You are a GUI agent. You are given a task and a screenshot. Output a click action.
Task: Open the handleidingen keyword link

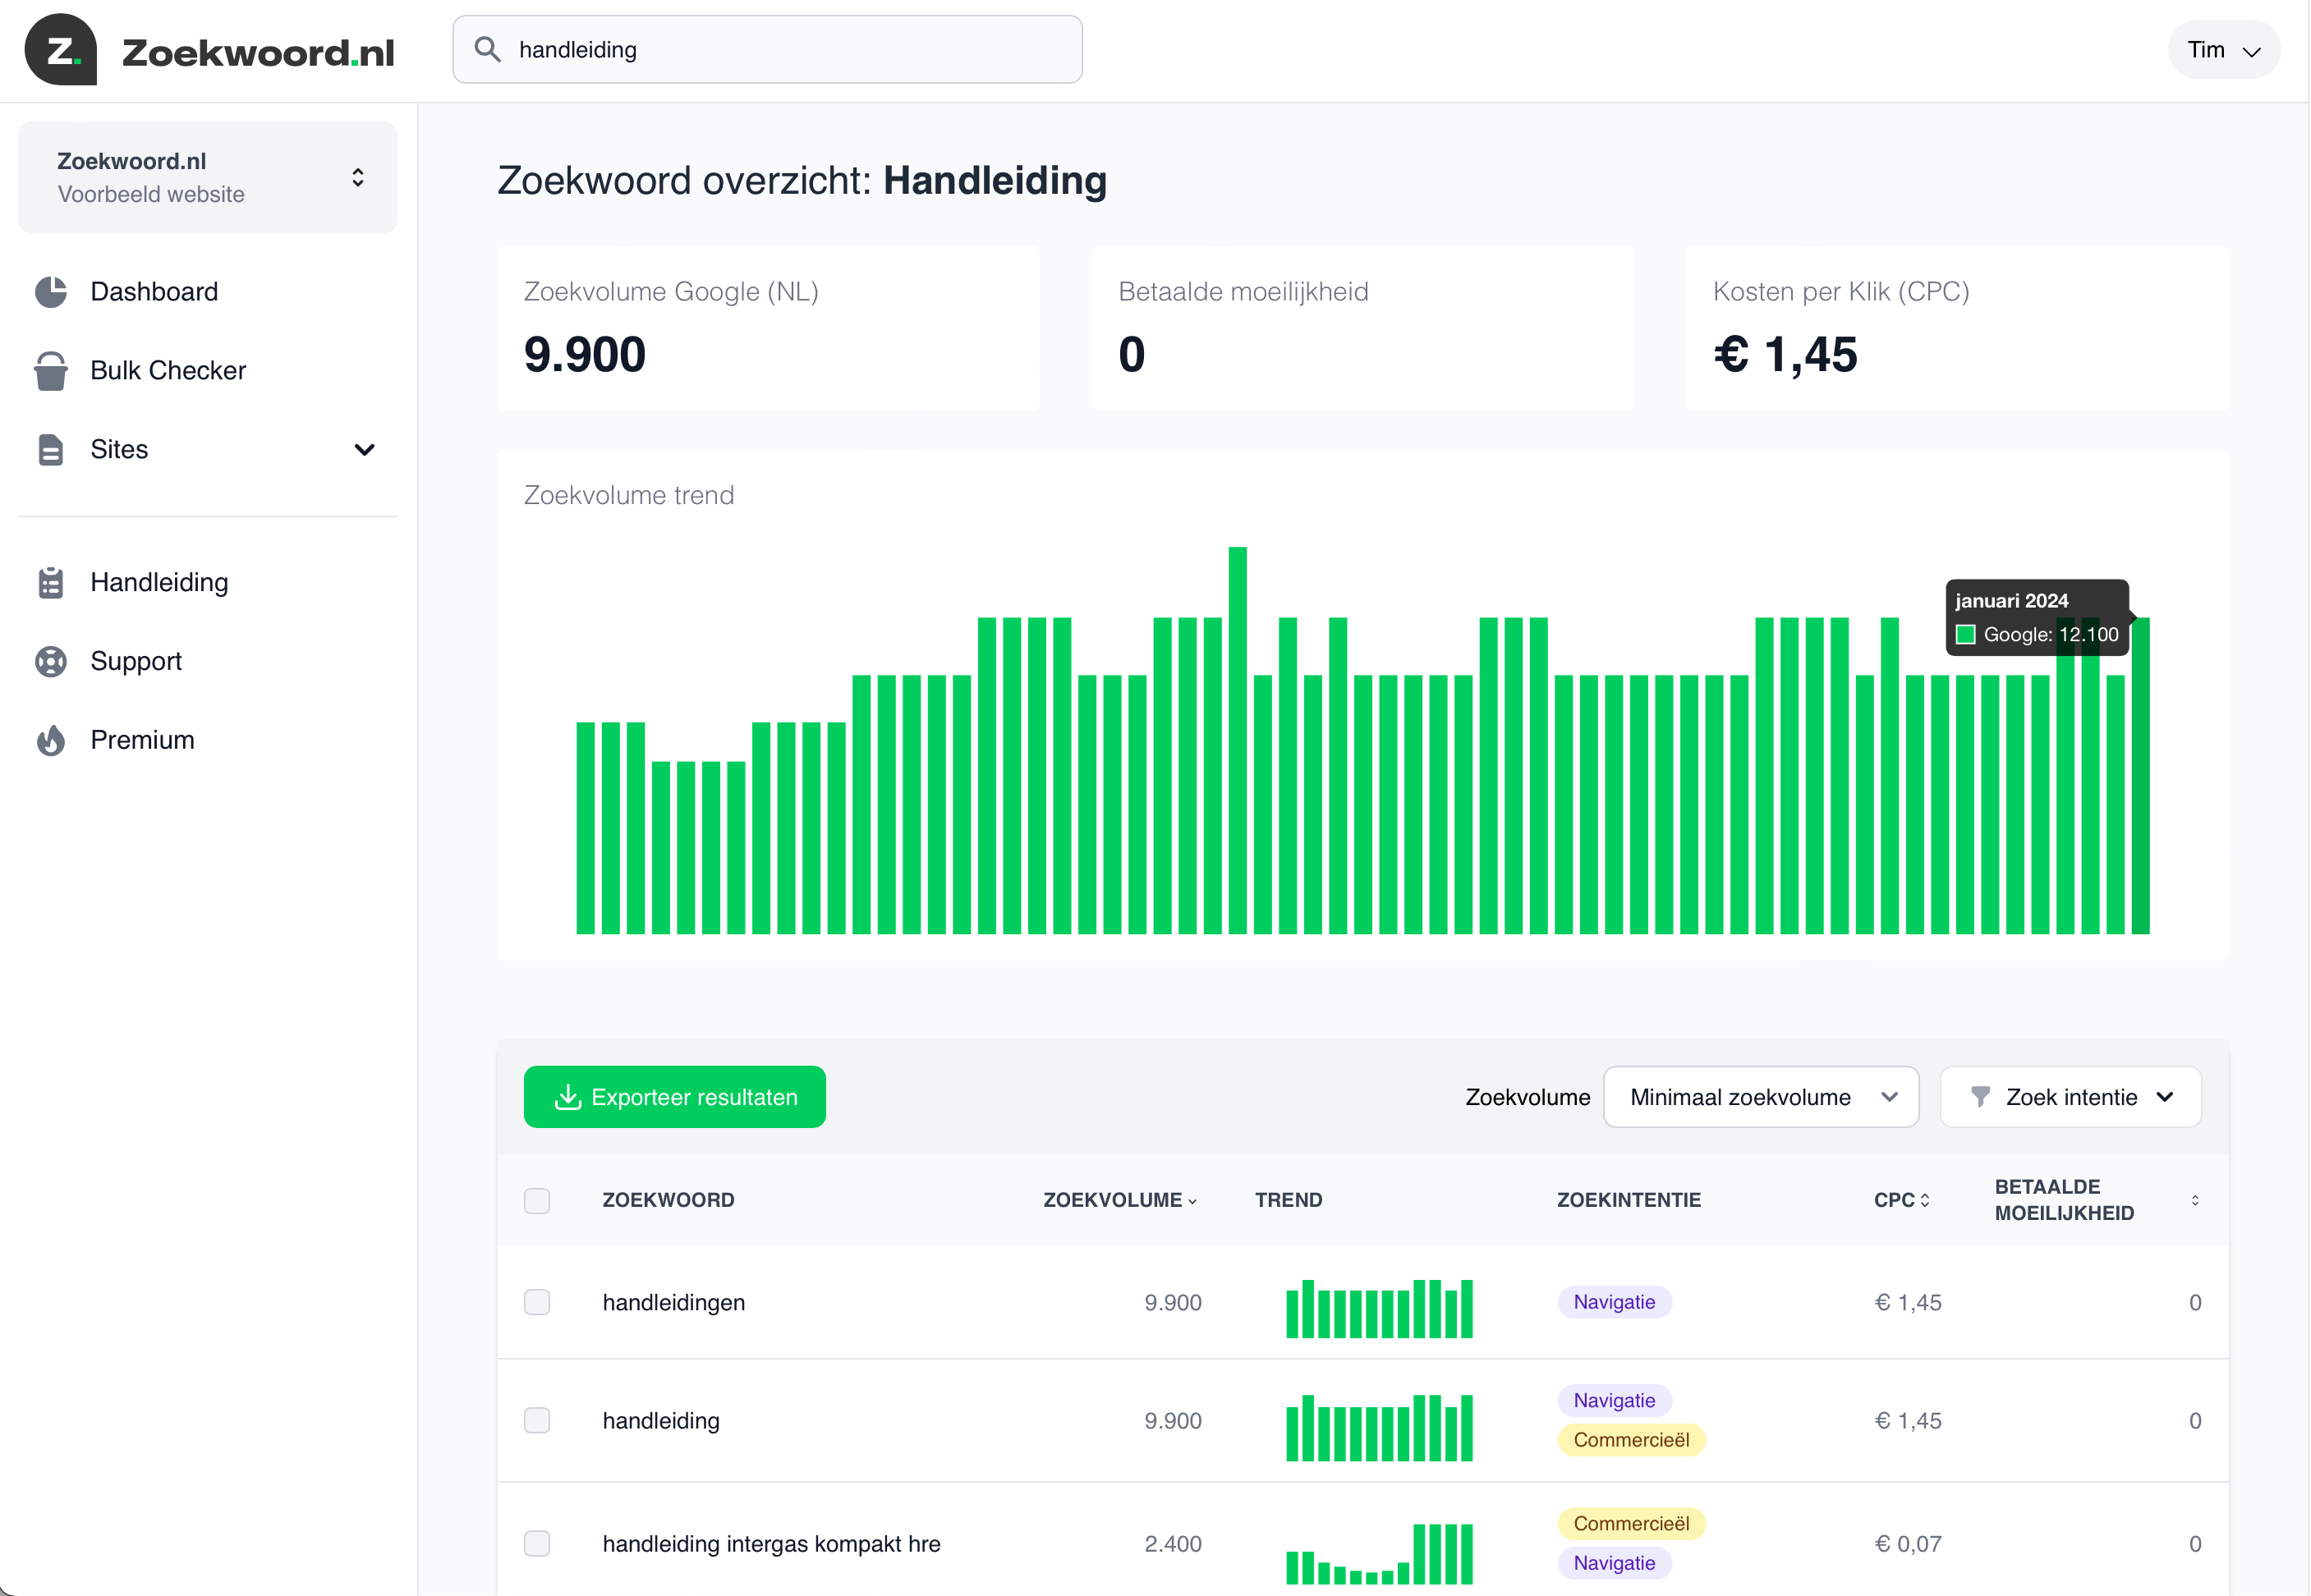(x=673, y=1302)
